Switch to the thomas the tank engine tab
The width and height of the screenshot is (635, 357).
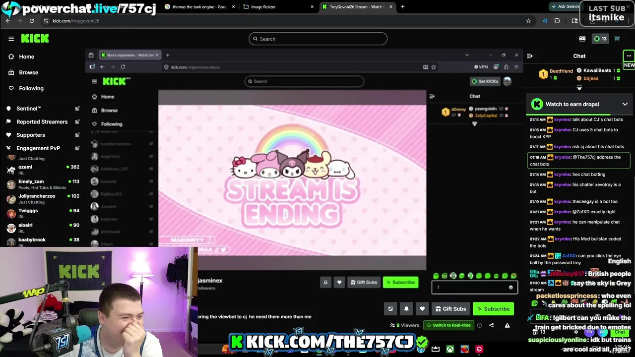point(199,7)
